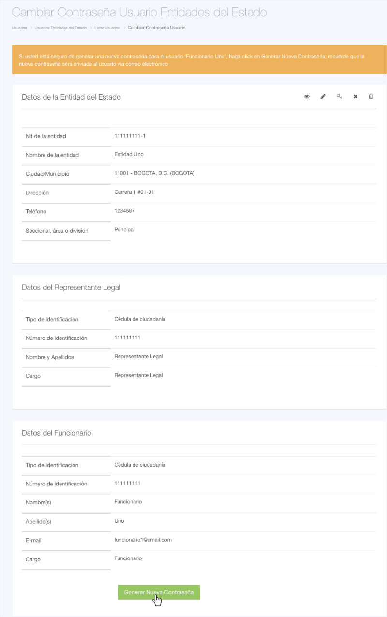Image resolution: width=387 pixels, height=617 pixels.
Task: Click Cambiar Contraseña Usuario breadcrumb item
Action: (156, 28)
